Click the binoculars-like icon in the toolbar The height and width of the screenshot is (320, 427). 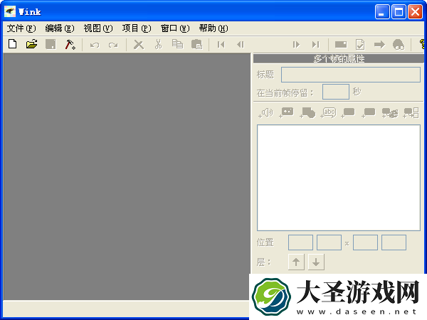(399, 44)
